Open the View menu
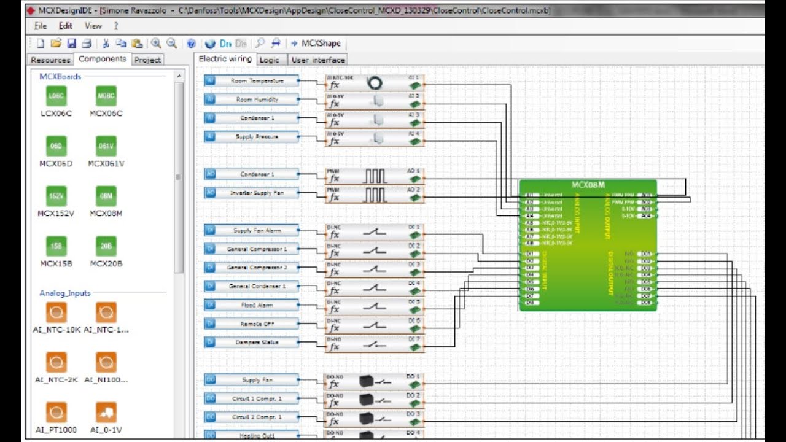The width and height of the screenshot is (786, 442). click(93, 26)
